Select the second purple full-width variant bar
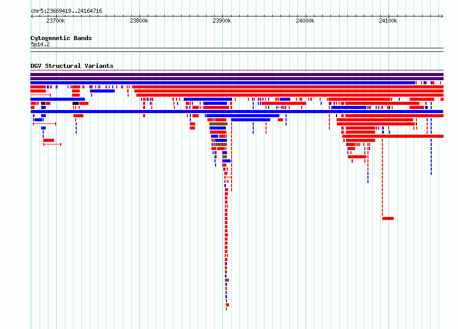This screenshot has width=458, height=329. (237, 79)
